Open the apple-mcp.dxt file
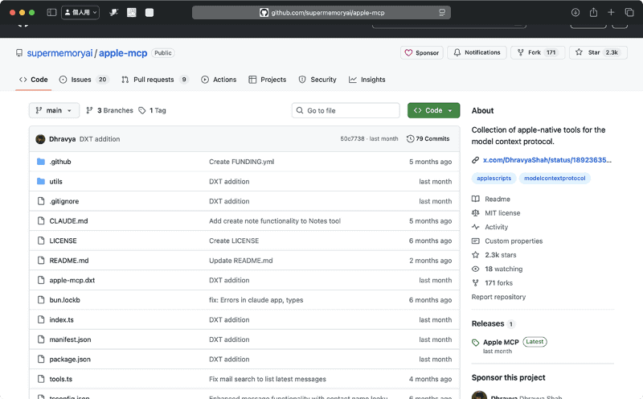 [72, 280]
